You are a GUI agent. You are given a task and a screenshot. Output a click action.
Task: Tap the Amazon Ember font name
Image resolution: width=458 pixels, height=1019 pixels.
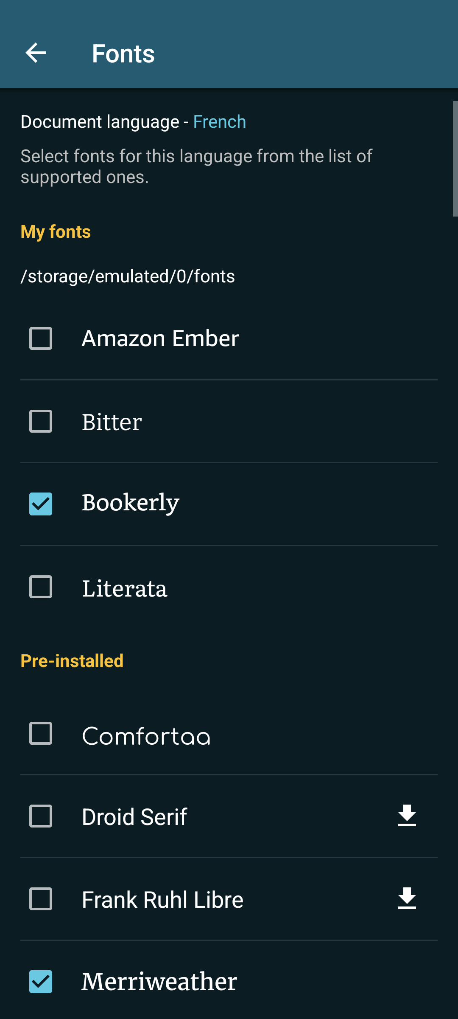[x=160, y=338]
